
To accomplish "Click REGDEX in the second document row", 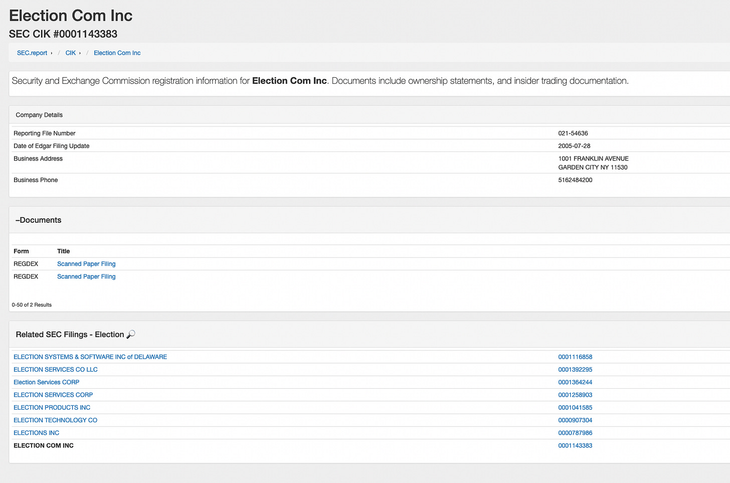I will click(x=26, y=276).
